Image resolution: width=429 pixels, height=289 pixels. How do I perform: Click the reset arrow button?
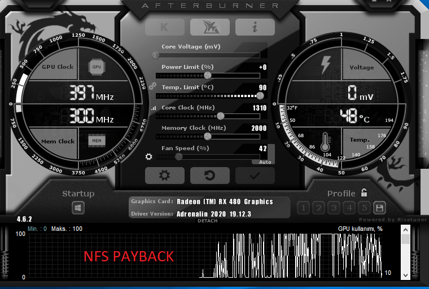coord(210,176)
